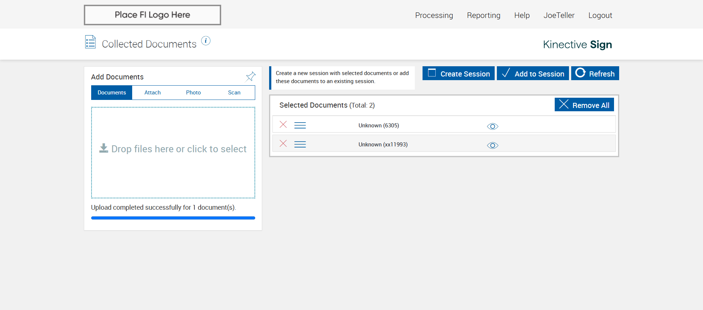This screenshot has height=310, width=703.
Task: Click the Collected Documents list icon
Action: click(x=90, y=42)
